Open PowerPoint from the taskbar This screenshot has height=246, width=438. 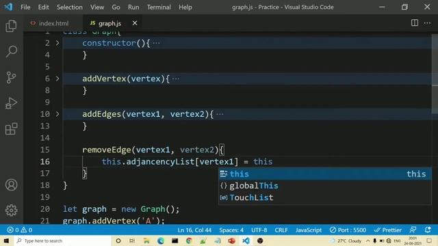pos(231,241)
